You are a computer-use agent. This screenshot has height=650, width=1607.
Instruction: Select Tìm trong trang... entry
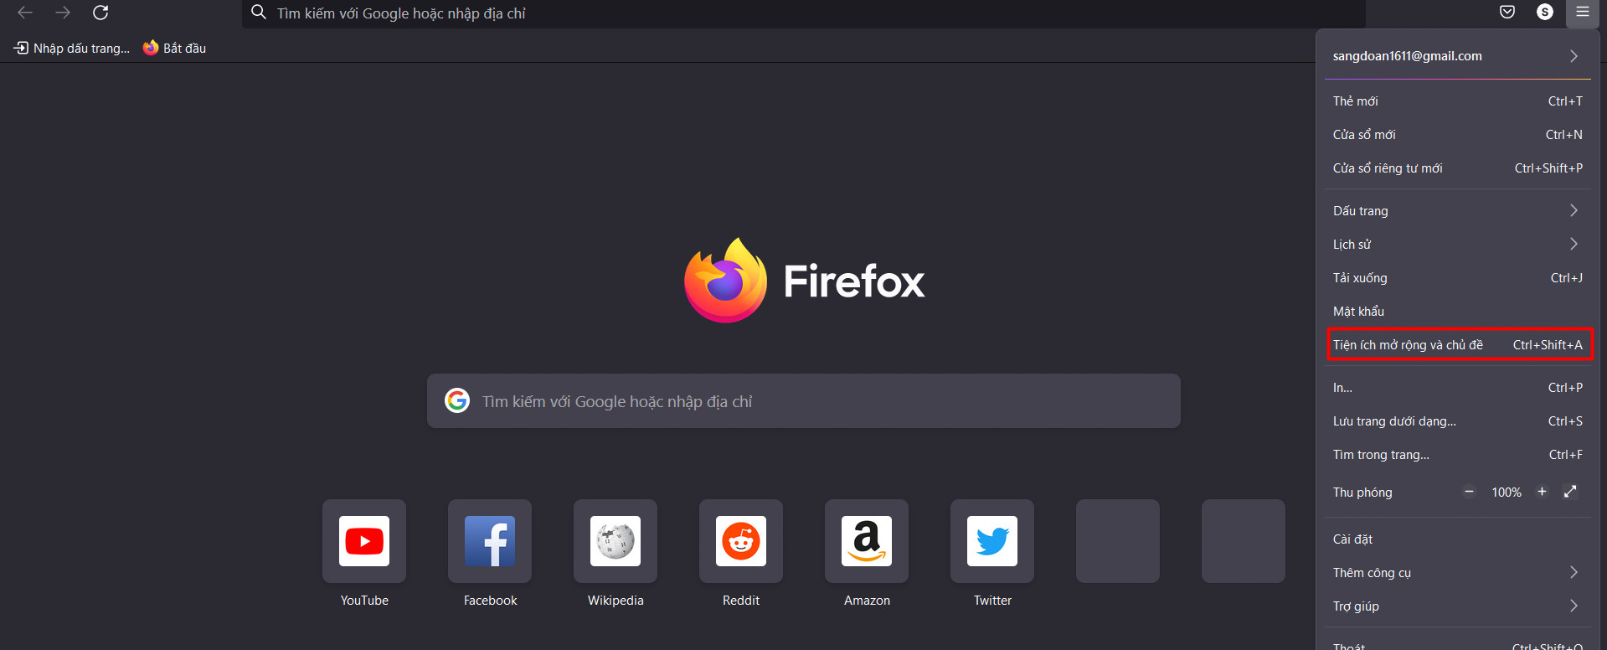tap(1457, 454)
